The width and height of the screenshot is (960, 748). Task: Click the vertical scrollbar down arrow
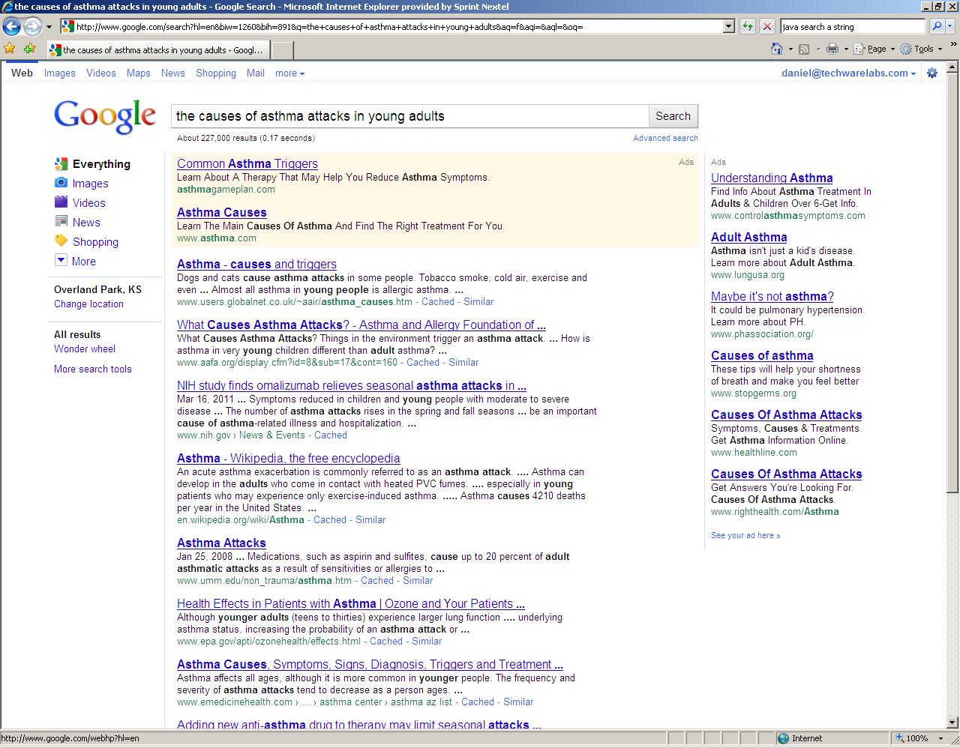tap(952, 723)
